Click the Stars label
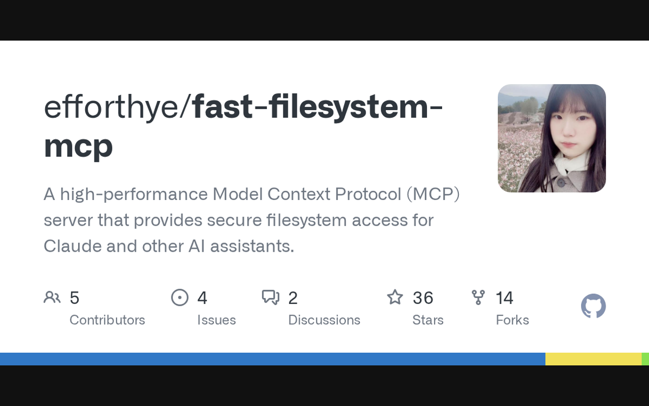This screenshot has height=406, width=649. click(428, 320)
